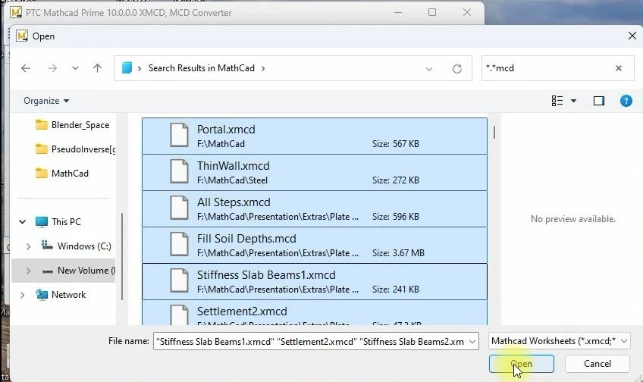Click the address bar location icon
The image size is (643, 382).
pos(127,68)
